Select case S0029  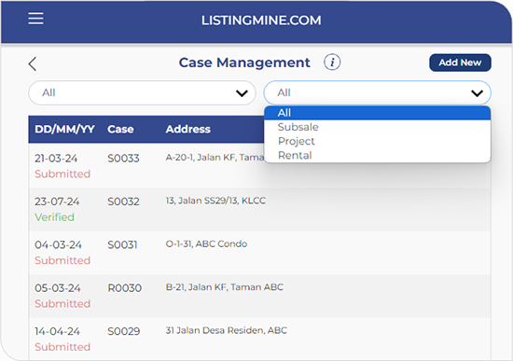click(124, 331)
